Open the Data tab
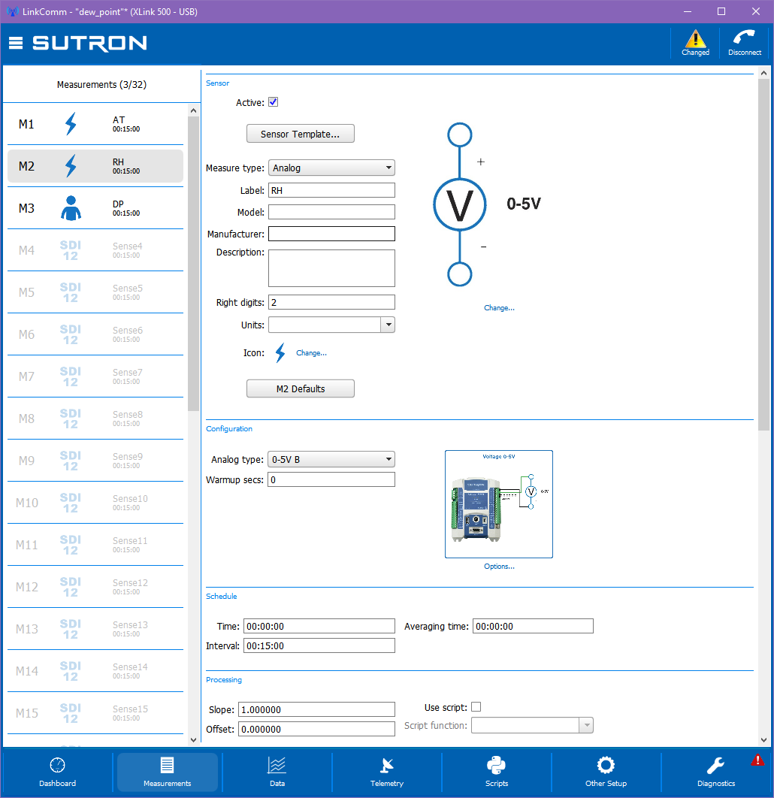The height and width of the screenshot is (798, 774). coord(277,772)
